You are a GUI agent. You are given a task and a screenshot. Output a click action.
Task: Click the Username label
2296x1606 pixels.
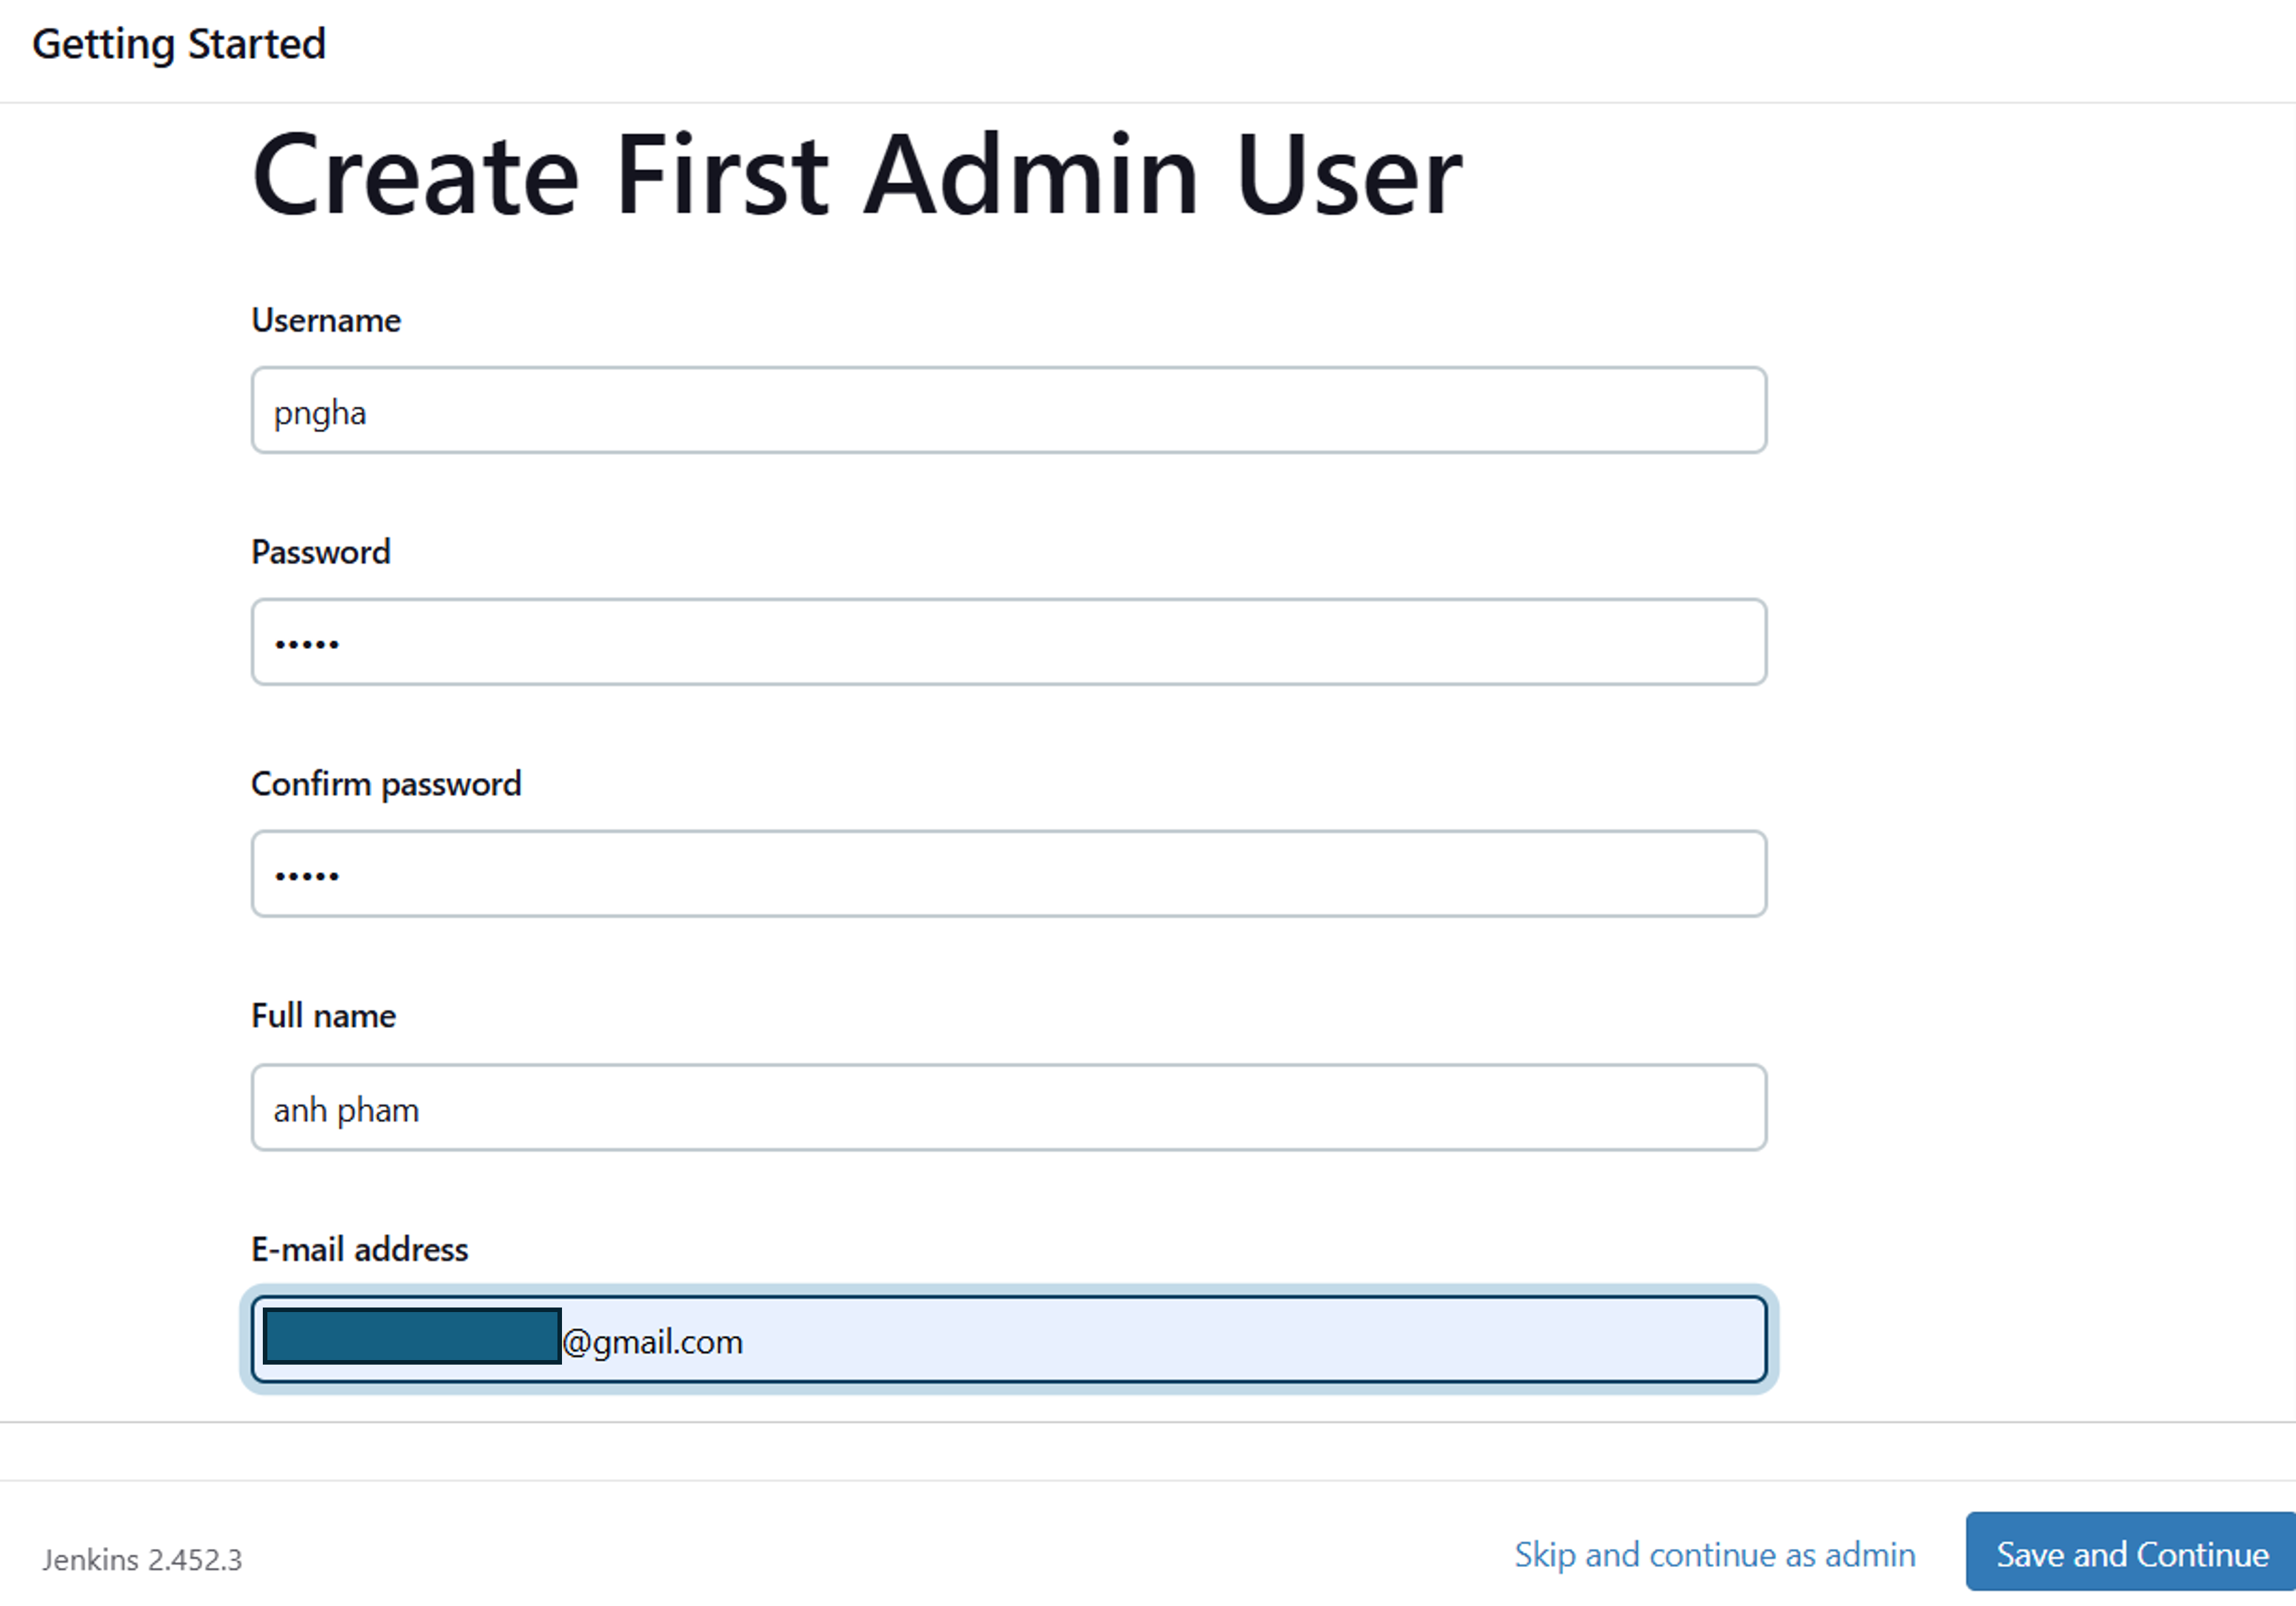[326, 320]
